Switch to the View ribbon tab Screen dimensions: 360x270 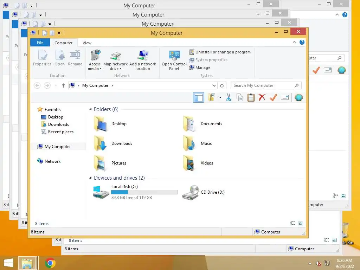click(x=87, y=43)
